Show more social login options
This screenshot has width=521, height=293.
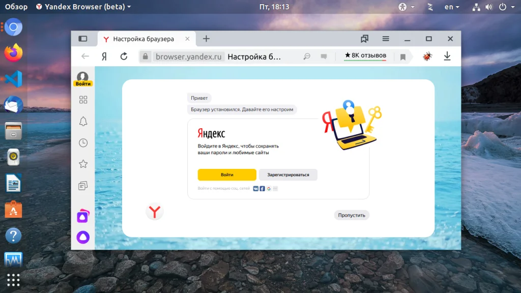click(275, 189)
